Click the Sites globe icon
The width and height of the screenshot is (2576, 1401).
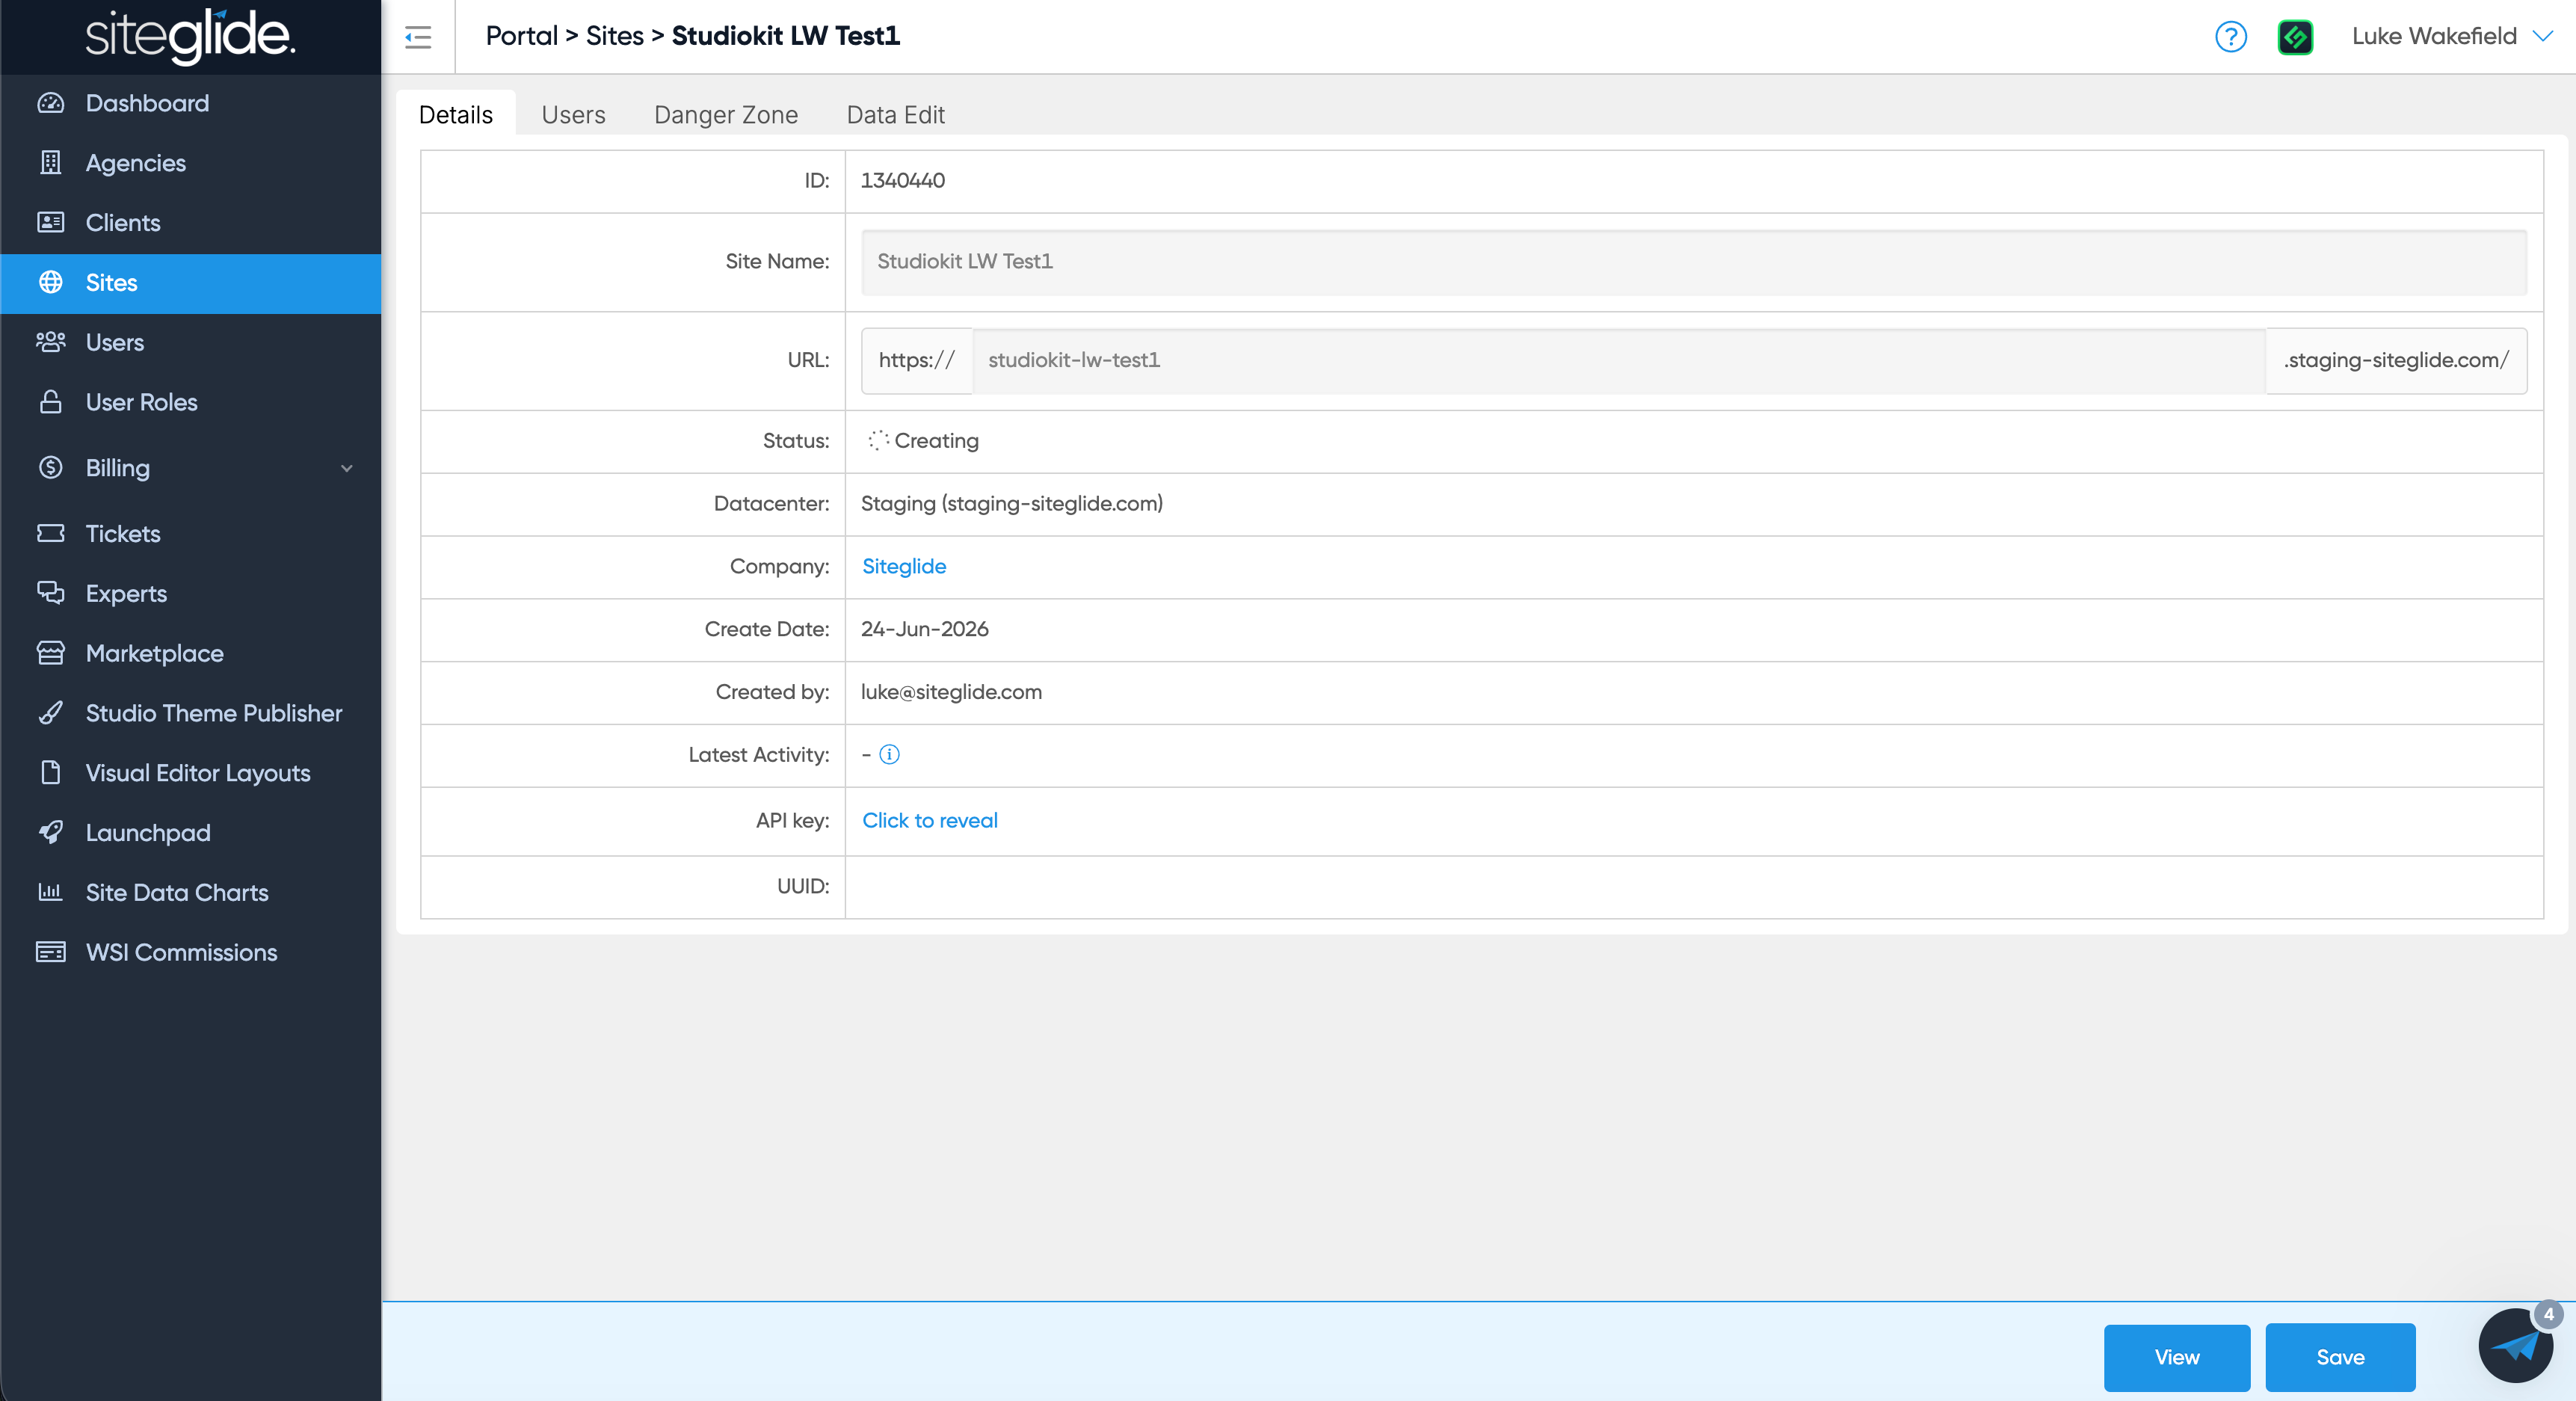pos(51,282)
